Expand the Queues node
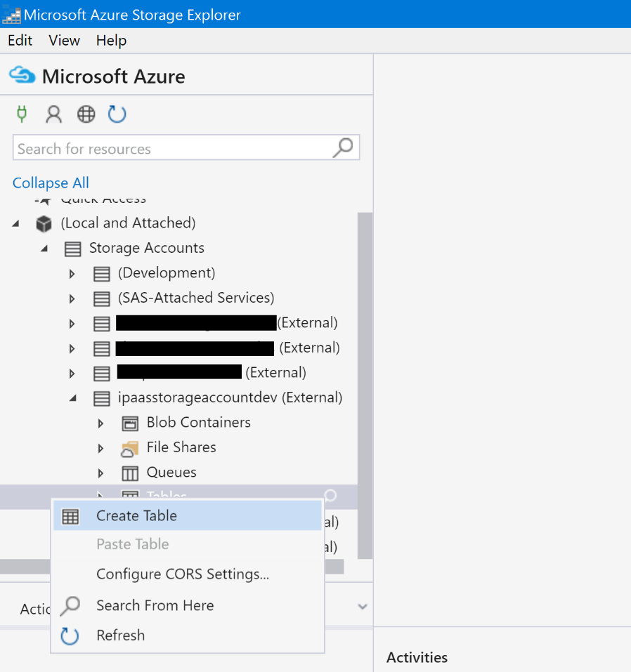This screenshot has width=631, height=672. [x=100, y=473]
